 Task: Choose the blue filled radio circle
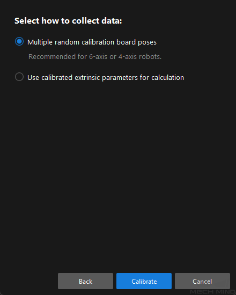(19, 41)
